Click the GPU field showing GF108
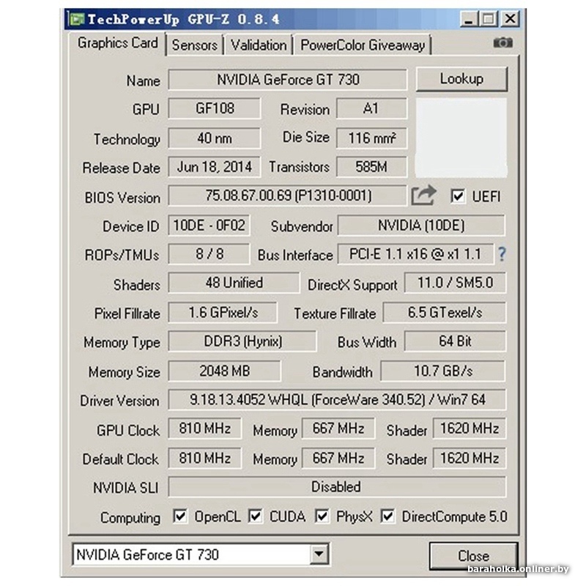Image resolution: width=586 pixels, height=586 pixels. tap(215, 108)
